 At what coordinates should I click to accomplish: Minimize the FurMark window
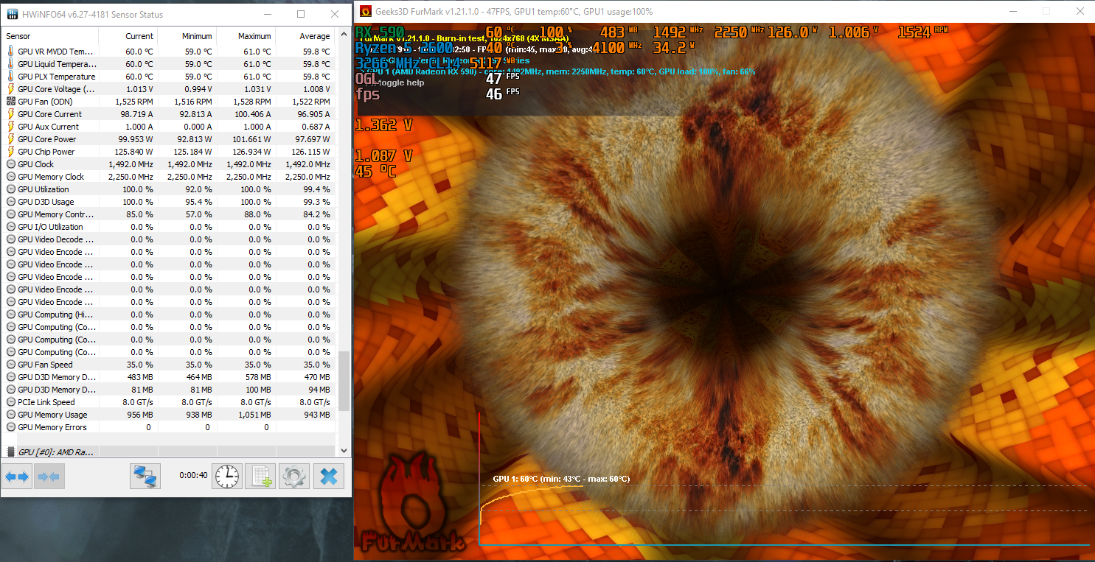coord(1012,11)
